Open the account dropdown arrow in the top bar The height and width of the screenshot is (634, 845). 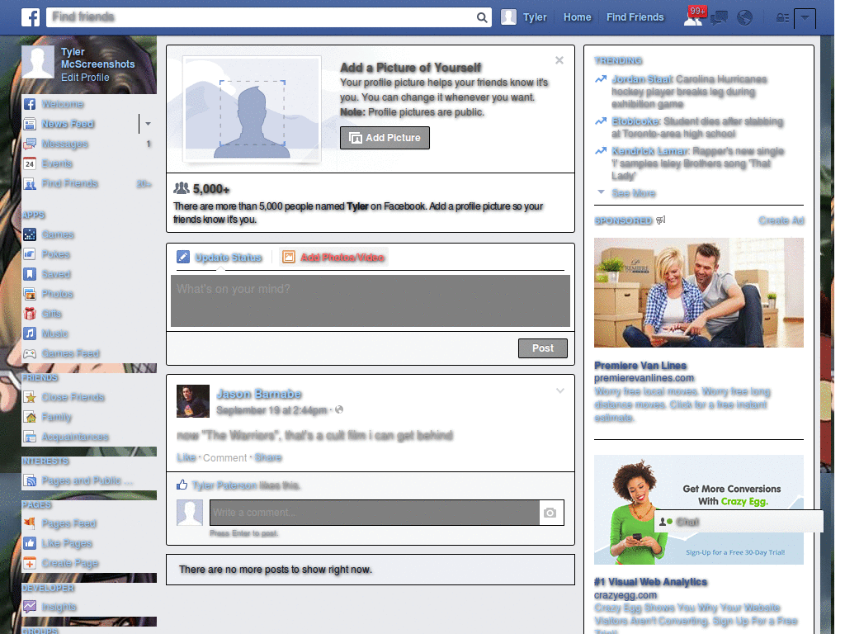(x=805, y=18)
